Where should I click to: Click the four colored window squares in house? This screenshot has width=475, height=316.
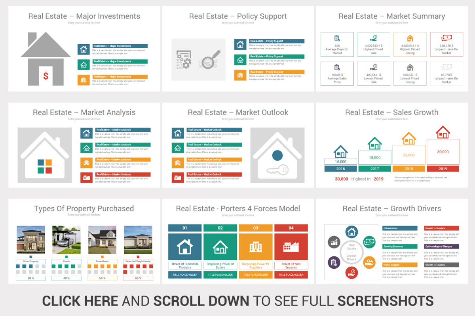pos(45,166)
